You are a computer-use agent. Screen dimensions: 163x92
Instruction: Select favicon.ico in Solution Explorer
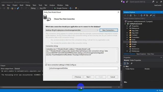(135, 49)
